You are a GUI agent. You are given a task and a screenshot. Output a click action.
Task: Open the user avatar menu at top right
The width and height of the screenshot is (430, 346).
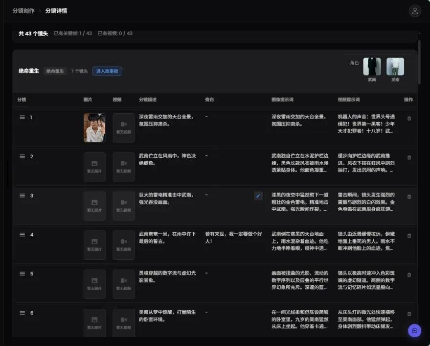pos(415,10)
